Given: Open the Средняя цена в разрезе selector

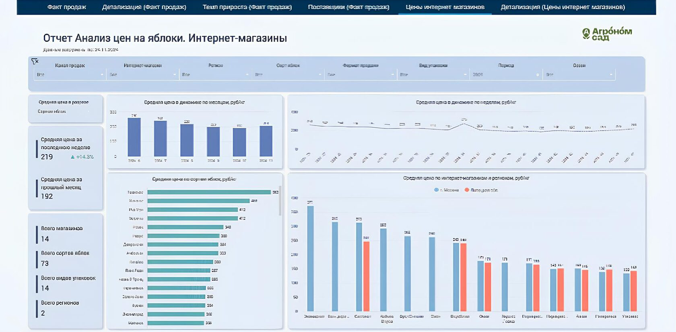Looking at the screenshot, I should [x=64, y=111].
